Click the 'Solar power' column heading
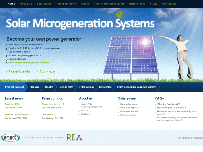The height and width of the screenshot is (152, 203). [127, 98]
